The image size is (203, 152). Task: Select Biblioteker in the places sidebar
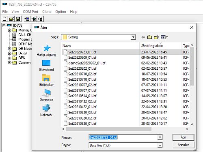pos(46,80)
